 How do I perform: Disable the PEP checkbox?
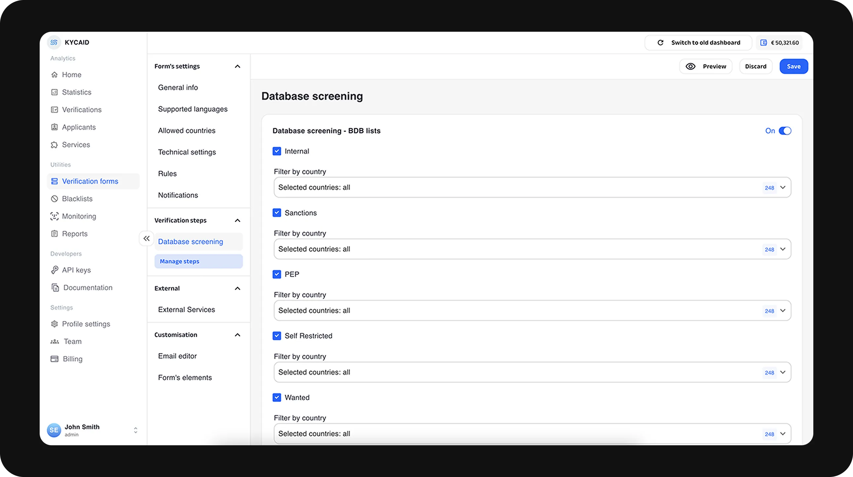276,274
